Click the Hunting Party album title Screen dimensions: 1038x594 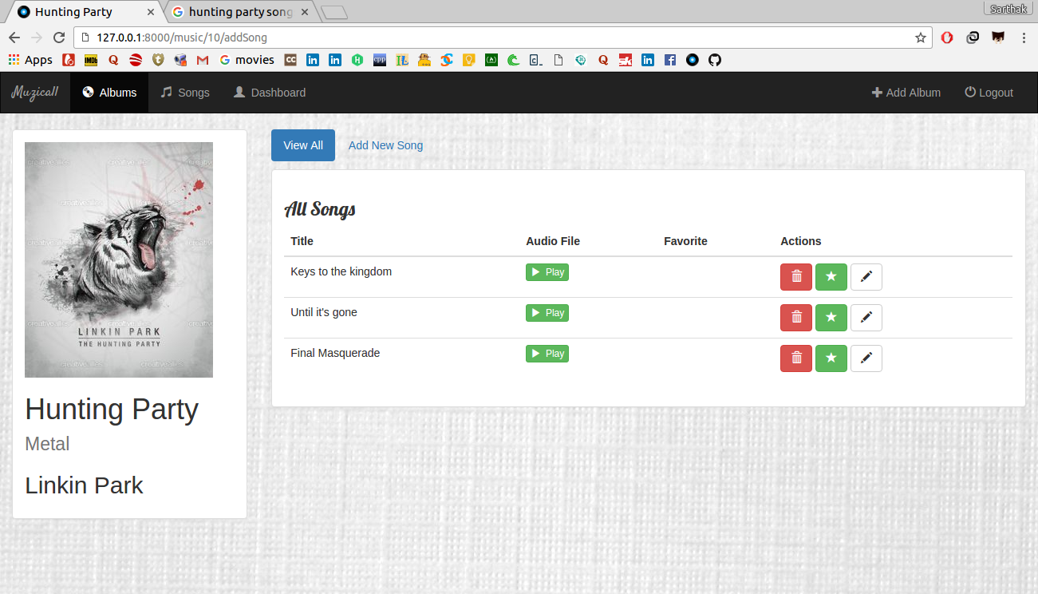pyautogui.click(x=112, y=409)
